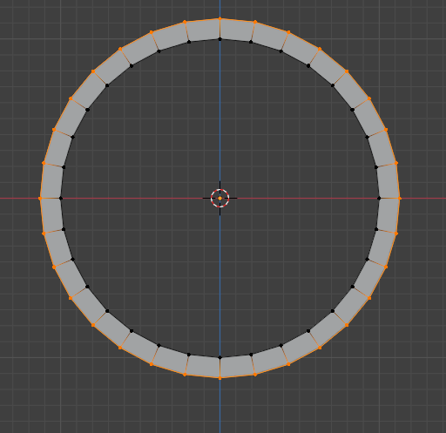The height and width of the screenshot is (433, 446).
Task: Select the rightmost orange outer vertex on red axis
Action: click(400, 199)
